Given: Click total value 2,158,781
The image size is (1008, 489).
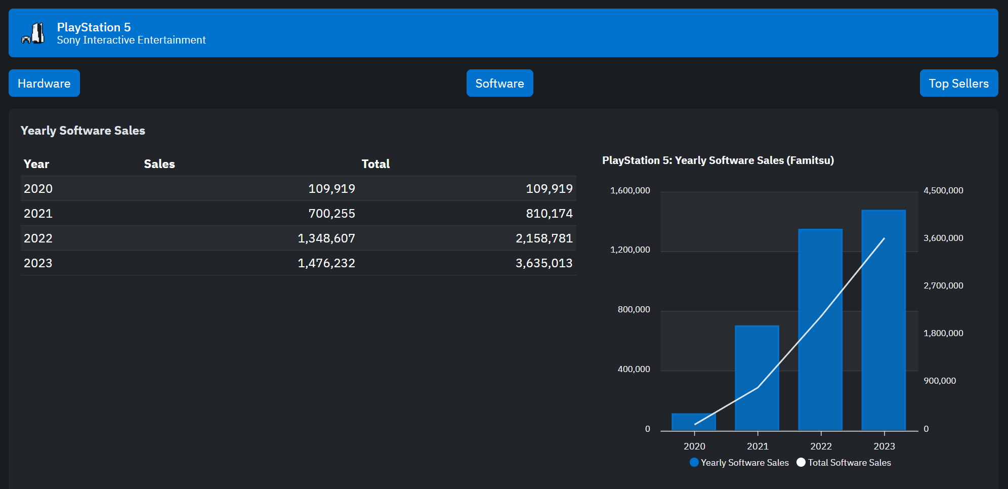Looking at the screenshot, I should (544, 238).
